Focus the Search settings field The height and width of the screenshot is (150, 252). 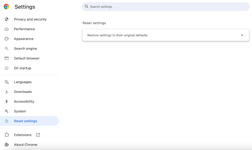pyautogui.click(x=166, y=7)
